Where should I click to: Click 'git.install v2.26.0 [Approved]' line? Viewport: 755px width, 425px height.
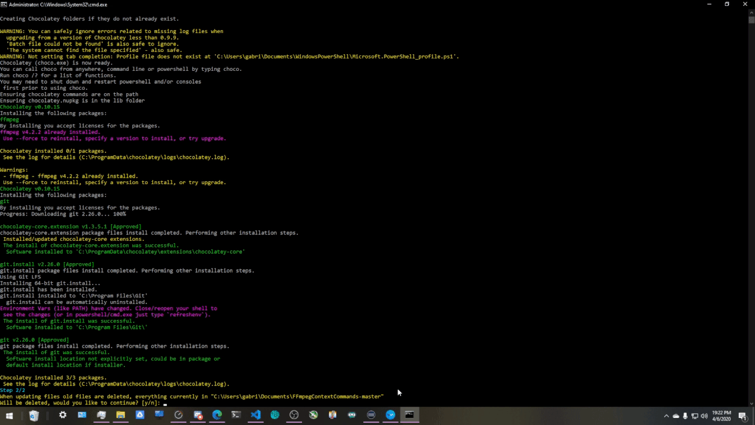[47, 264]
